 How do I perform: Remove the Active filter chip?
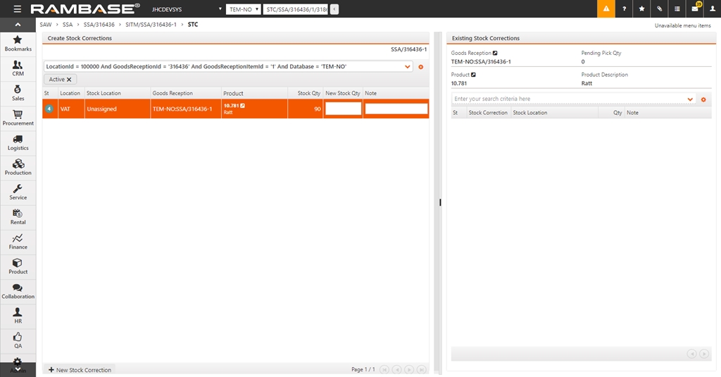(69, 80)
